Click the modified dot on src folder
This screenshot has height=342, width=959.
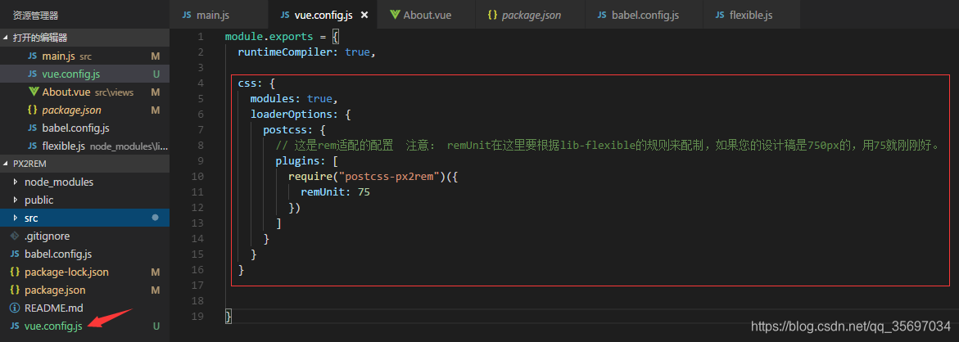coord(156,218)
